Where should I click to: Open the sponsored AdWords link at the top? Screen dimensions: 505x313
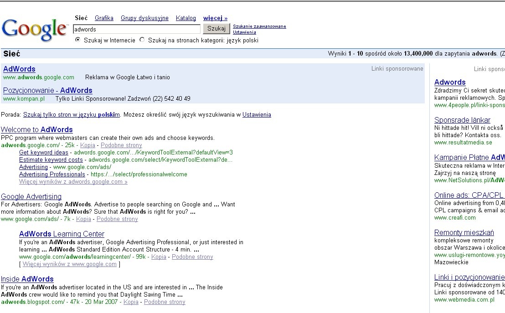click(x=19, y=69)
